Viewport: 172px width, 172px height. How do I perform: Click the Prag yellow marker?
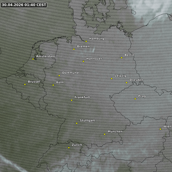(135, 99)
